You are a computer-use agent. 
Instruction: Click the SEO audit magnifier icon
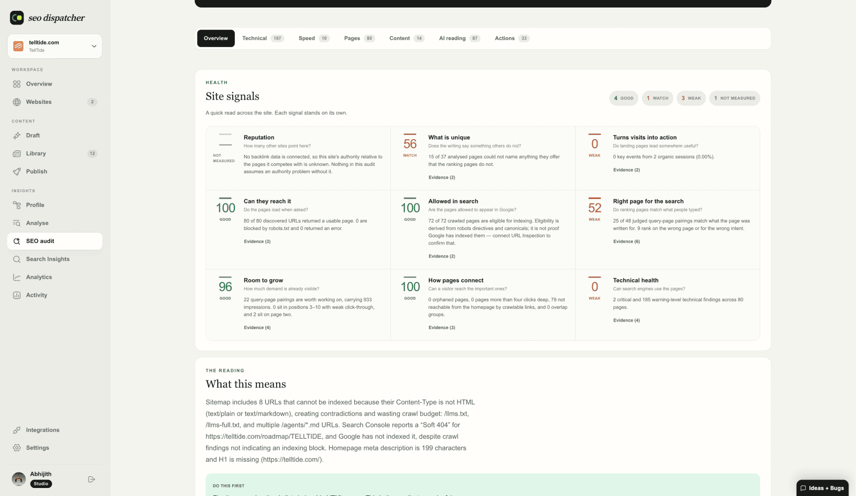(x=17, y=241)
